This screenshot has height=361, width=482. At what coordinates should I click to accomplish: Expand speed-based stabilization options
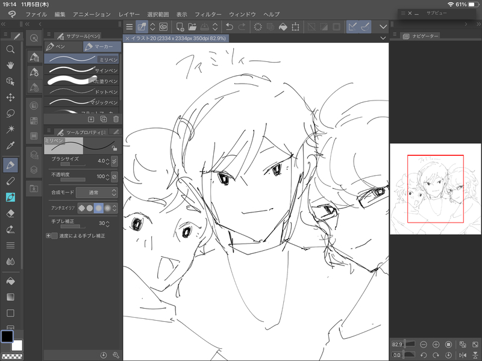[x=48, y=236]
